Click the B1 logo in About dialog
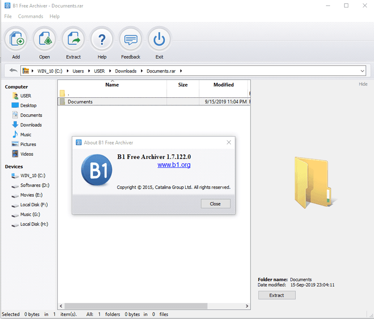Screen dimensions: 374x319 (x=97, y=170)
